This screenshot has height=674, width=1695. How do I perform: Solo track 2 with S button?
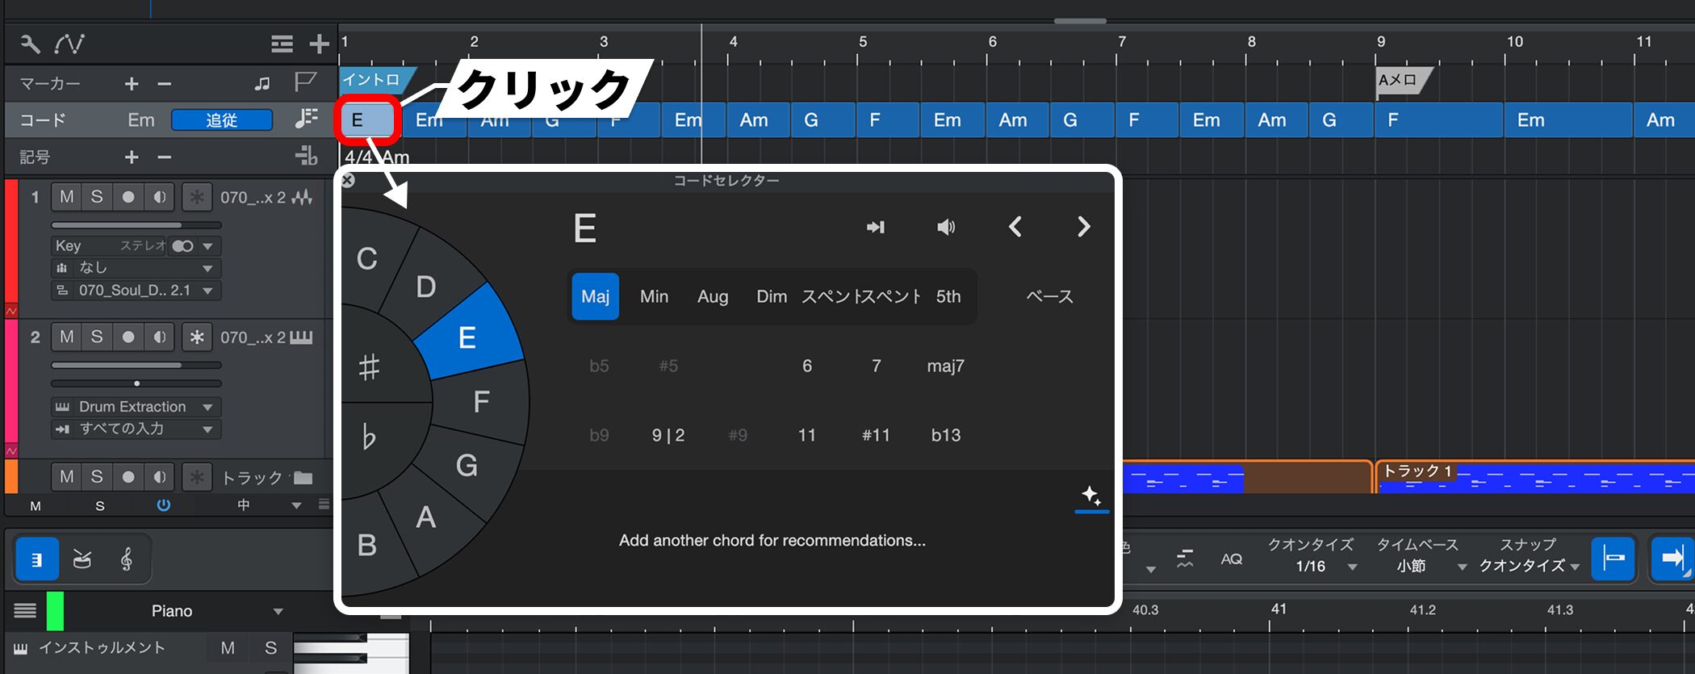coord(97,337)
